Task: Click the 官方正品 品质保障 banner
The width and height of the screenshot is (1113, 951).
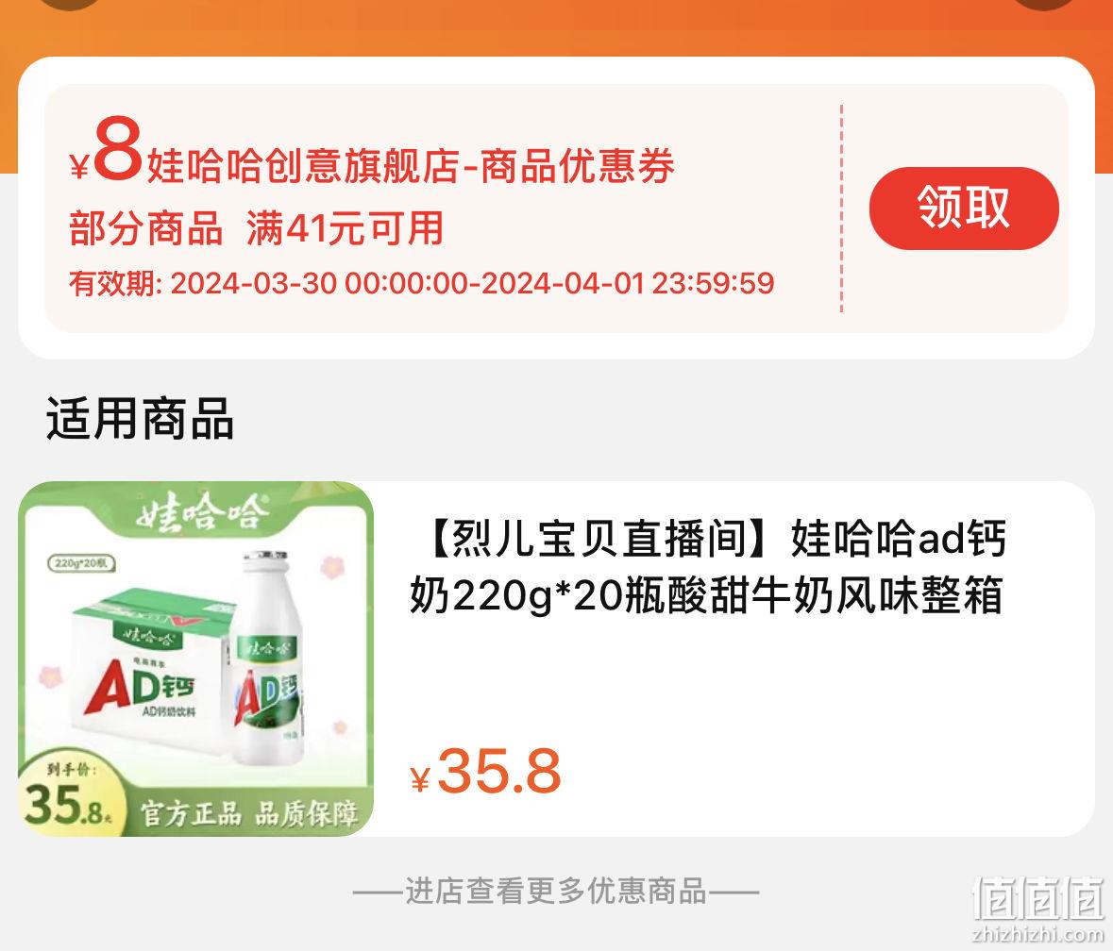Action: pos(248,814)
